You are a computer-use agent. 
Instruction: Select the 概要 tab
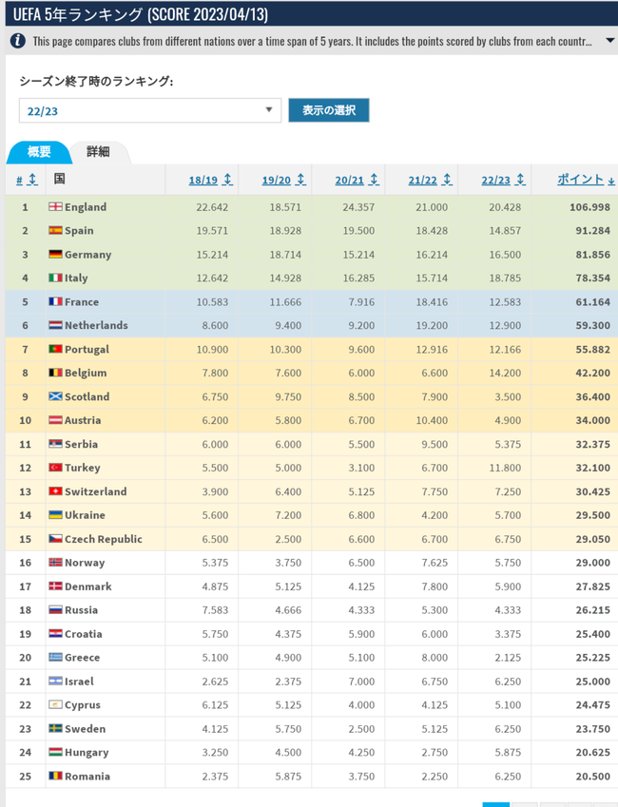coord(39,152)
